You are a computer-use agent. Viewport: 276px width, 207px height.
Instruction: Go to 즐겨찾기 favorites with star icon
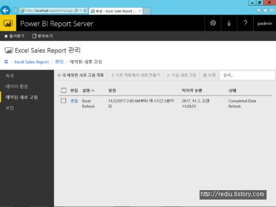(14, 36)
